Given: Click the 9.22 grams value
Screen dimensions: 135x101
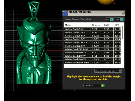Looking at the screenshot, I should coord(94,29).
